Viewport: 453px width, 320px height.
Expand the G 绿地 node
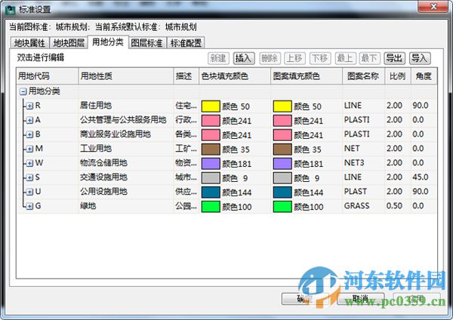(x=29, y=206)
